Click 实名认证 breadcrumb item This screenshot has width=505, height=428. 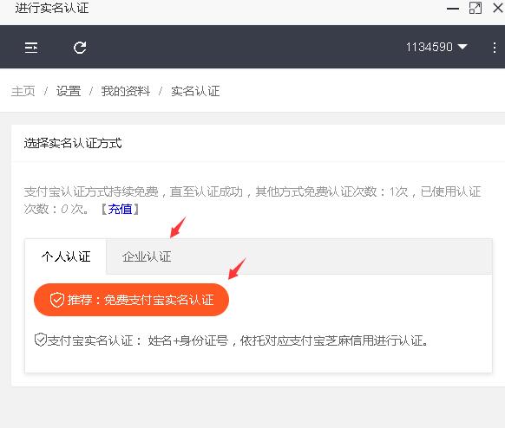195,91
